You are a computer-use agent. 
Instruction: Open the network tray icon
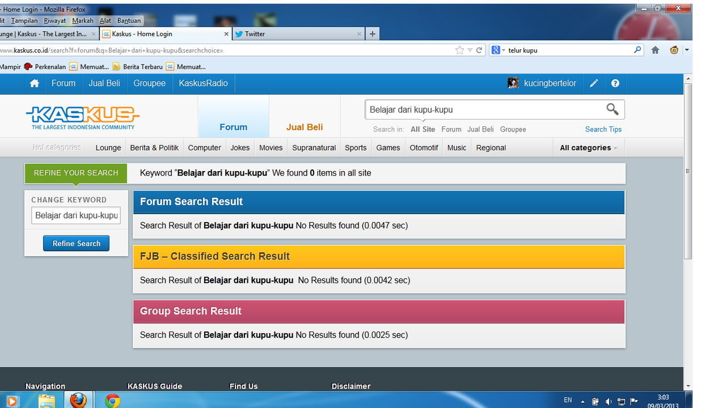[x=621, y=401]
